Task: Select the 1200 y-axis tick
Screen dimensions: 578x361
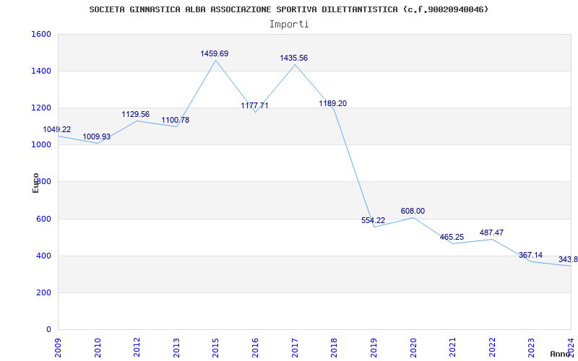Action: pyautogui.click(x=41, y=108)
